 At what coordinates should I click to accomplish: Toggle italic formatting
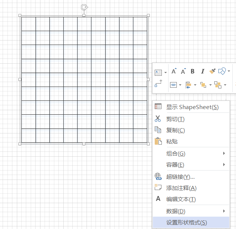click(x=203, y=71)
